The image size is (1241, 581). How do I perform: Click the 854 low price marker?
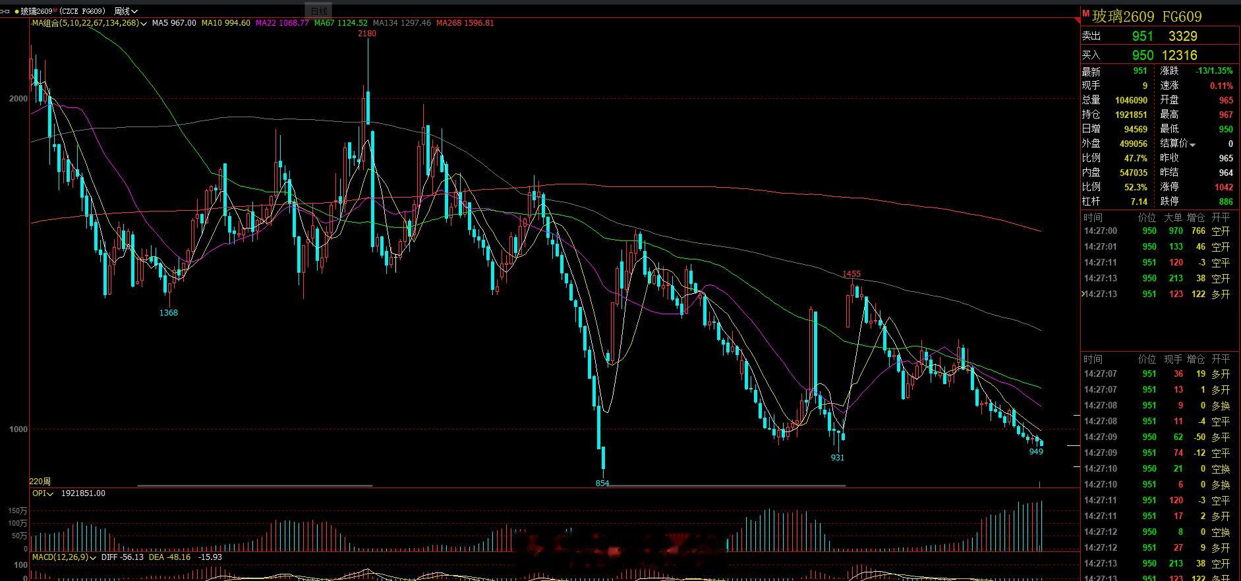tap(602, 484)
